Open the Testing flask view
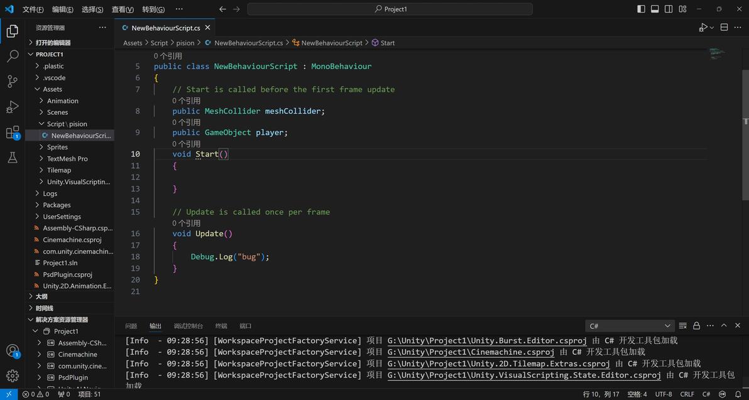749x400 pixels. click(13, 158)
